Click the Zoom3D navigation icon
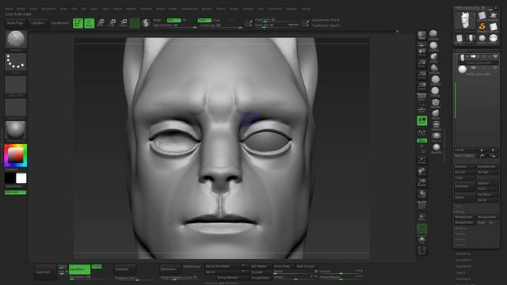 (421, 183)
